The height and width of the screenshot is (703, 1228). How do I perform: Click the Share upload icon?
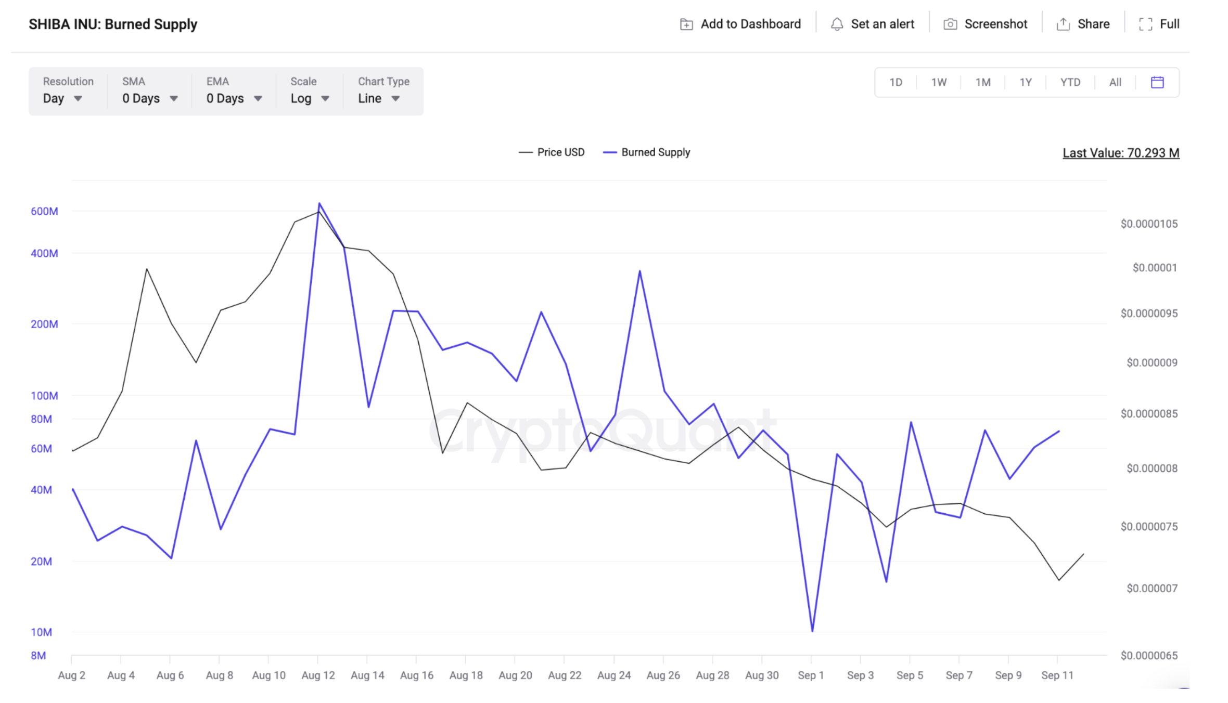pyautogui.click(x=1063, y=24)
